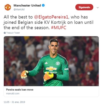Click the #MUFC hashtag
The width and height of the screenshot is (102, 105).
pyautogui.click(x=58, y=28)
